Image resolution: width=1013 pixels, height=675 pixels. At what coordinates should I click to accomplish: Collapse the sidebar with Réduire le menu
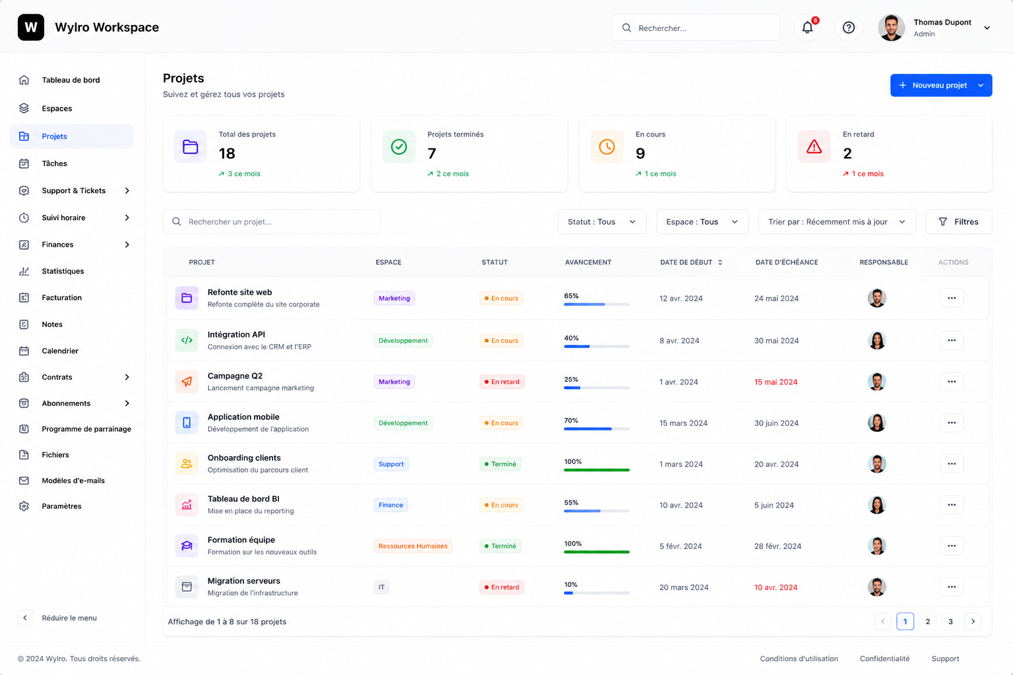(58, 618)
